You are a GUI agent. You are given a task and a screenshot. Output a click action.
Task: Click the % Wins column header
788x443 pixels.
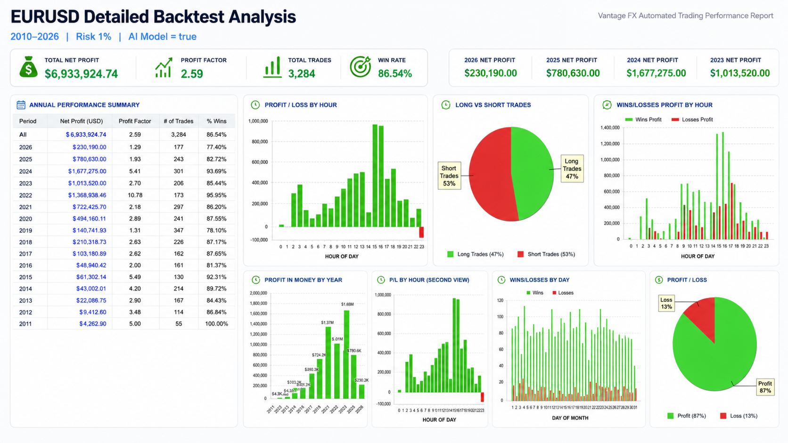(216, 121)
